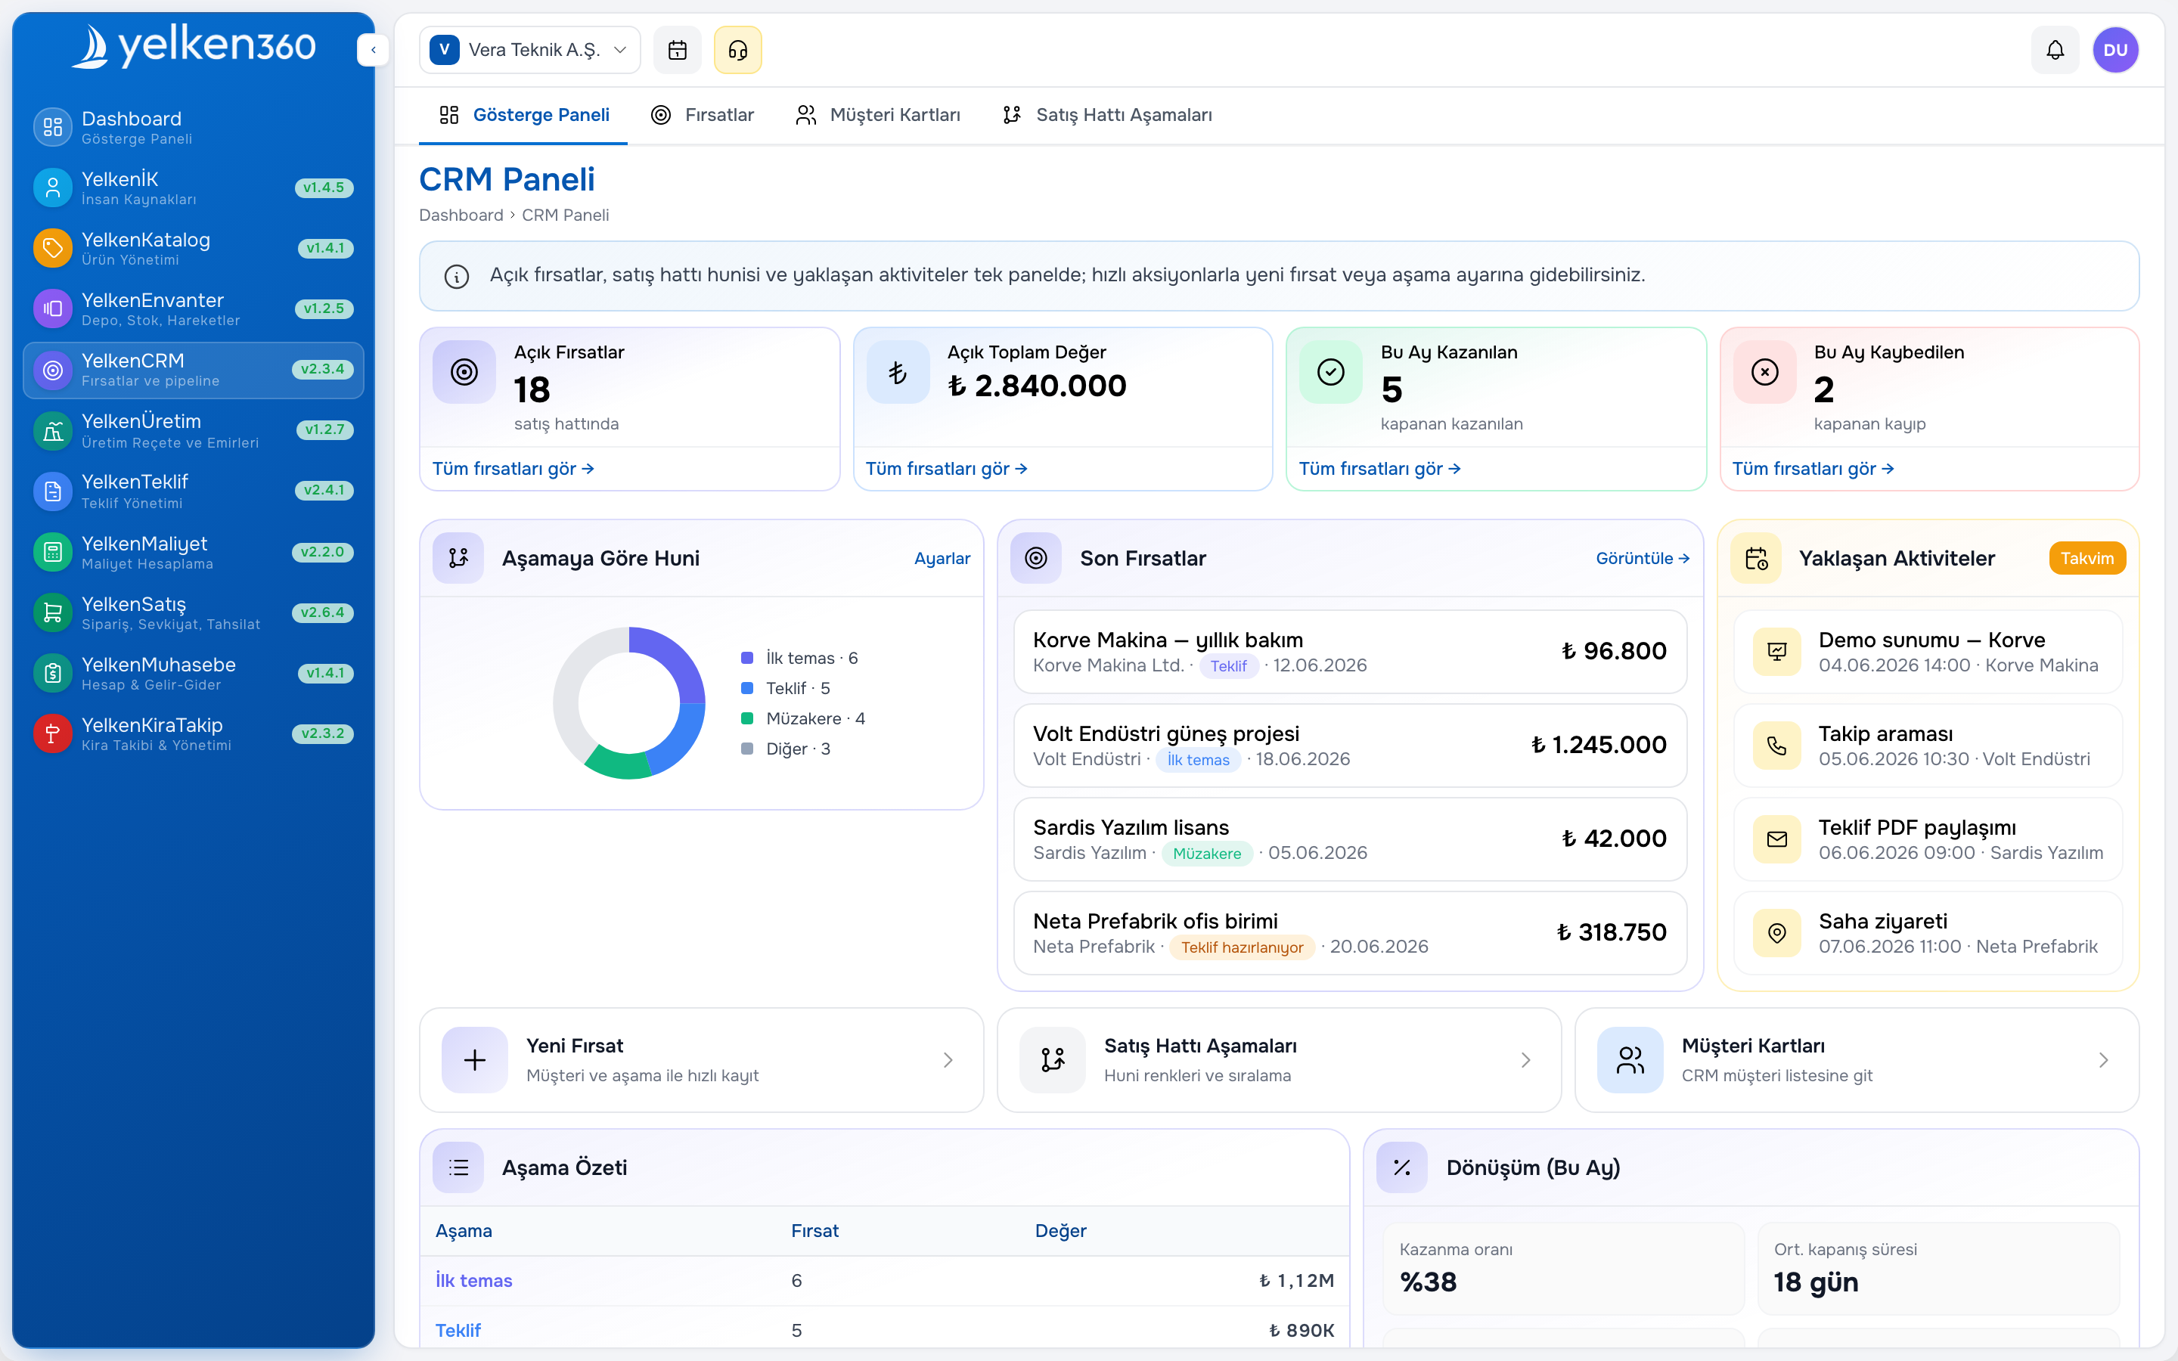Click the Teklif hazırlanıyor status badge
Screen dimensions: 2178x1361
coord(1242,947)
